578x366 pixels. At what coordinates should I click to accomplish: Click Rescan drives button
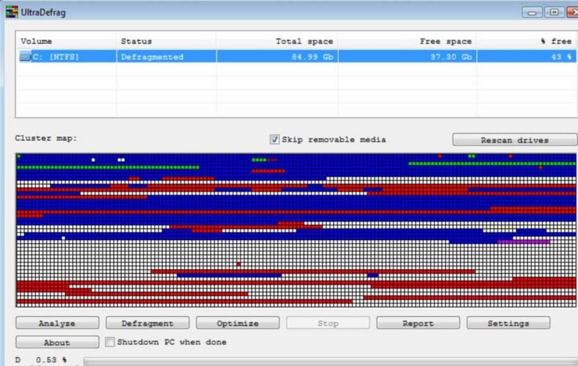tap(514, 140)
